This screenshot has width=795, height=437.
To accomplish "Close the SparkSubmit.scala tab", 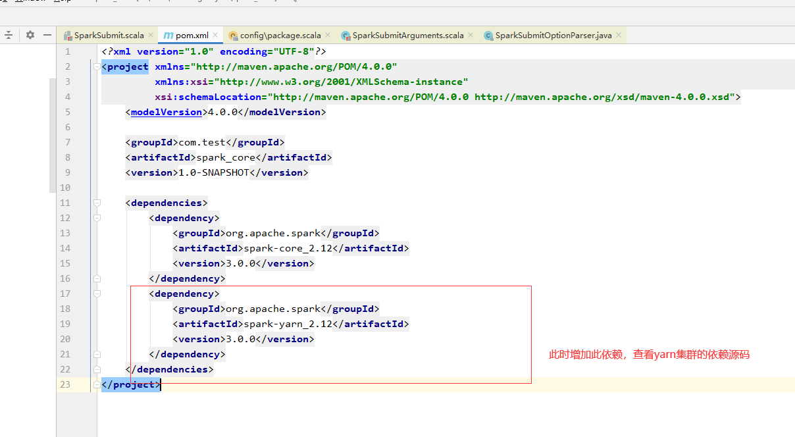I will pyautogui.click(x=151, y=36).
